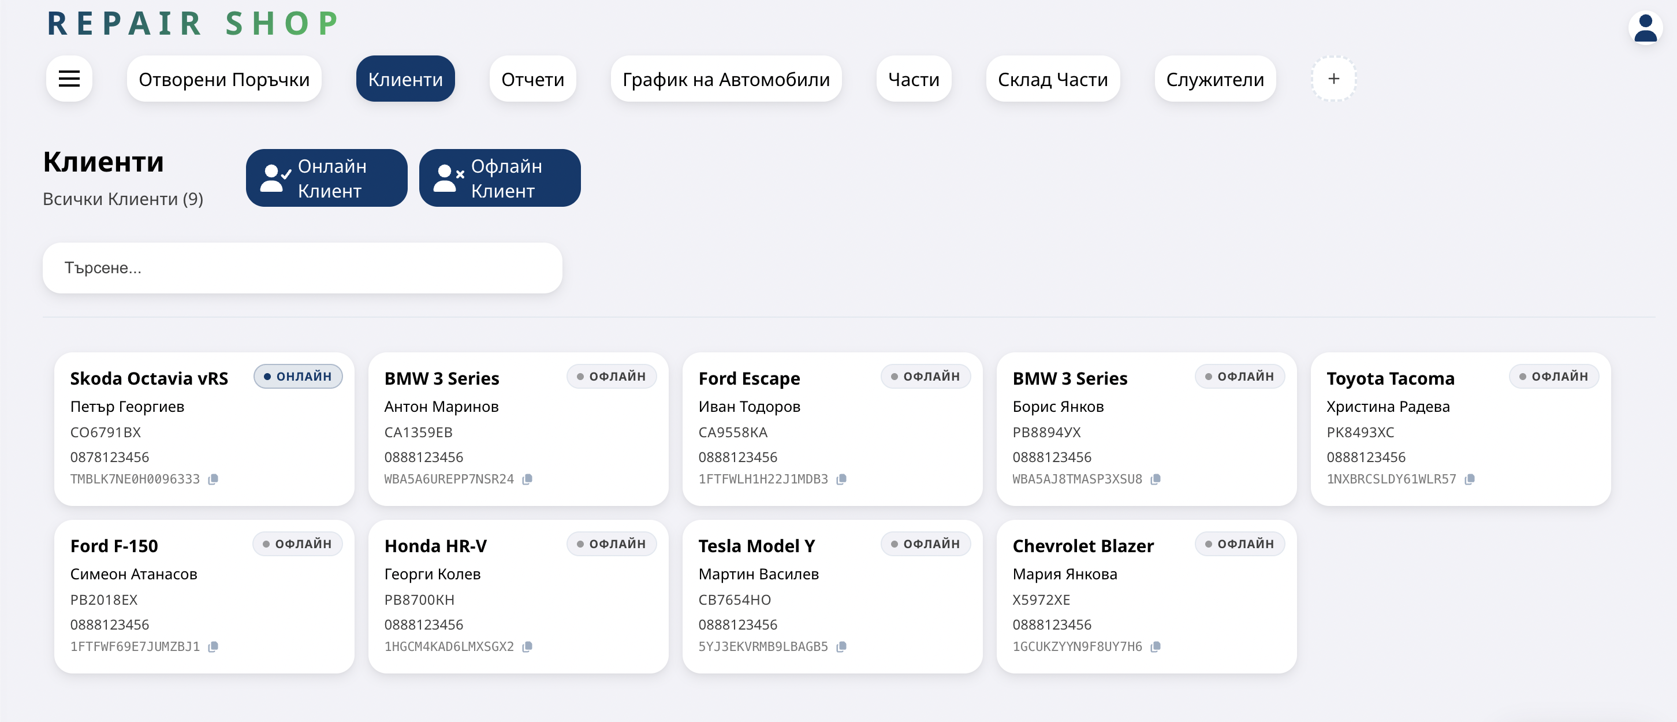This screenshot has width=1677, height=722.
Task: Open График на Автомобили tab
Action: [x=726, y=79]
